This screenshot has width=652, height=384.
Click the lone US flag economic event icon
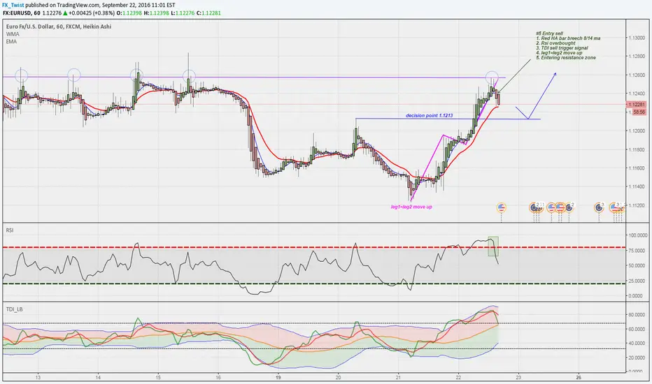[502, 207]
